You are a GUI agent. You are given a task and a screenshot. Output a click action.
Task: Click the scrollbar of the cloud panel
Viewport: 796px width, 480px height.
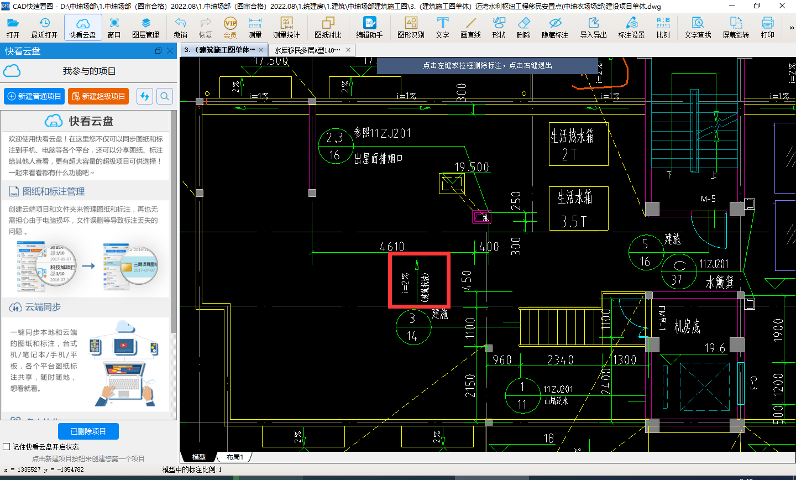click(174, 221)
